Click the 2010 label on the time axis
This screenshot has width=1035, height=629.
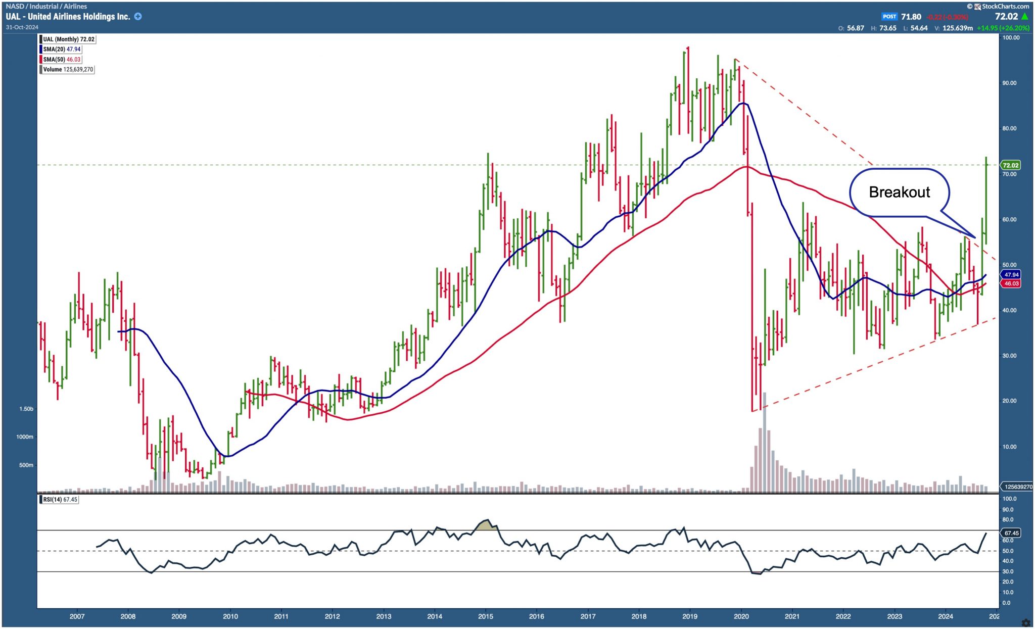coord(230,616)
